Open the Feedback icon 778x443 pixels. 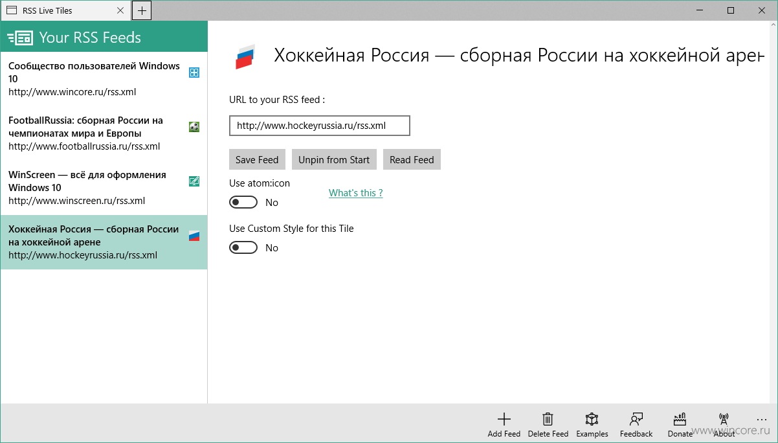pyautogui.click(x=636, y=419)
